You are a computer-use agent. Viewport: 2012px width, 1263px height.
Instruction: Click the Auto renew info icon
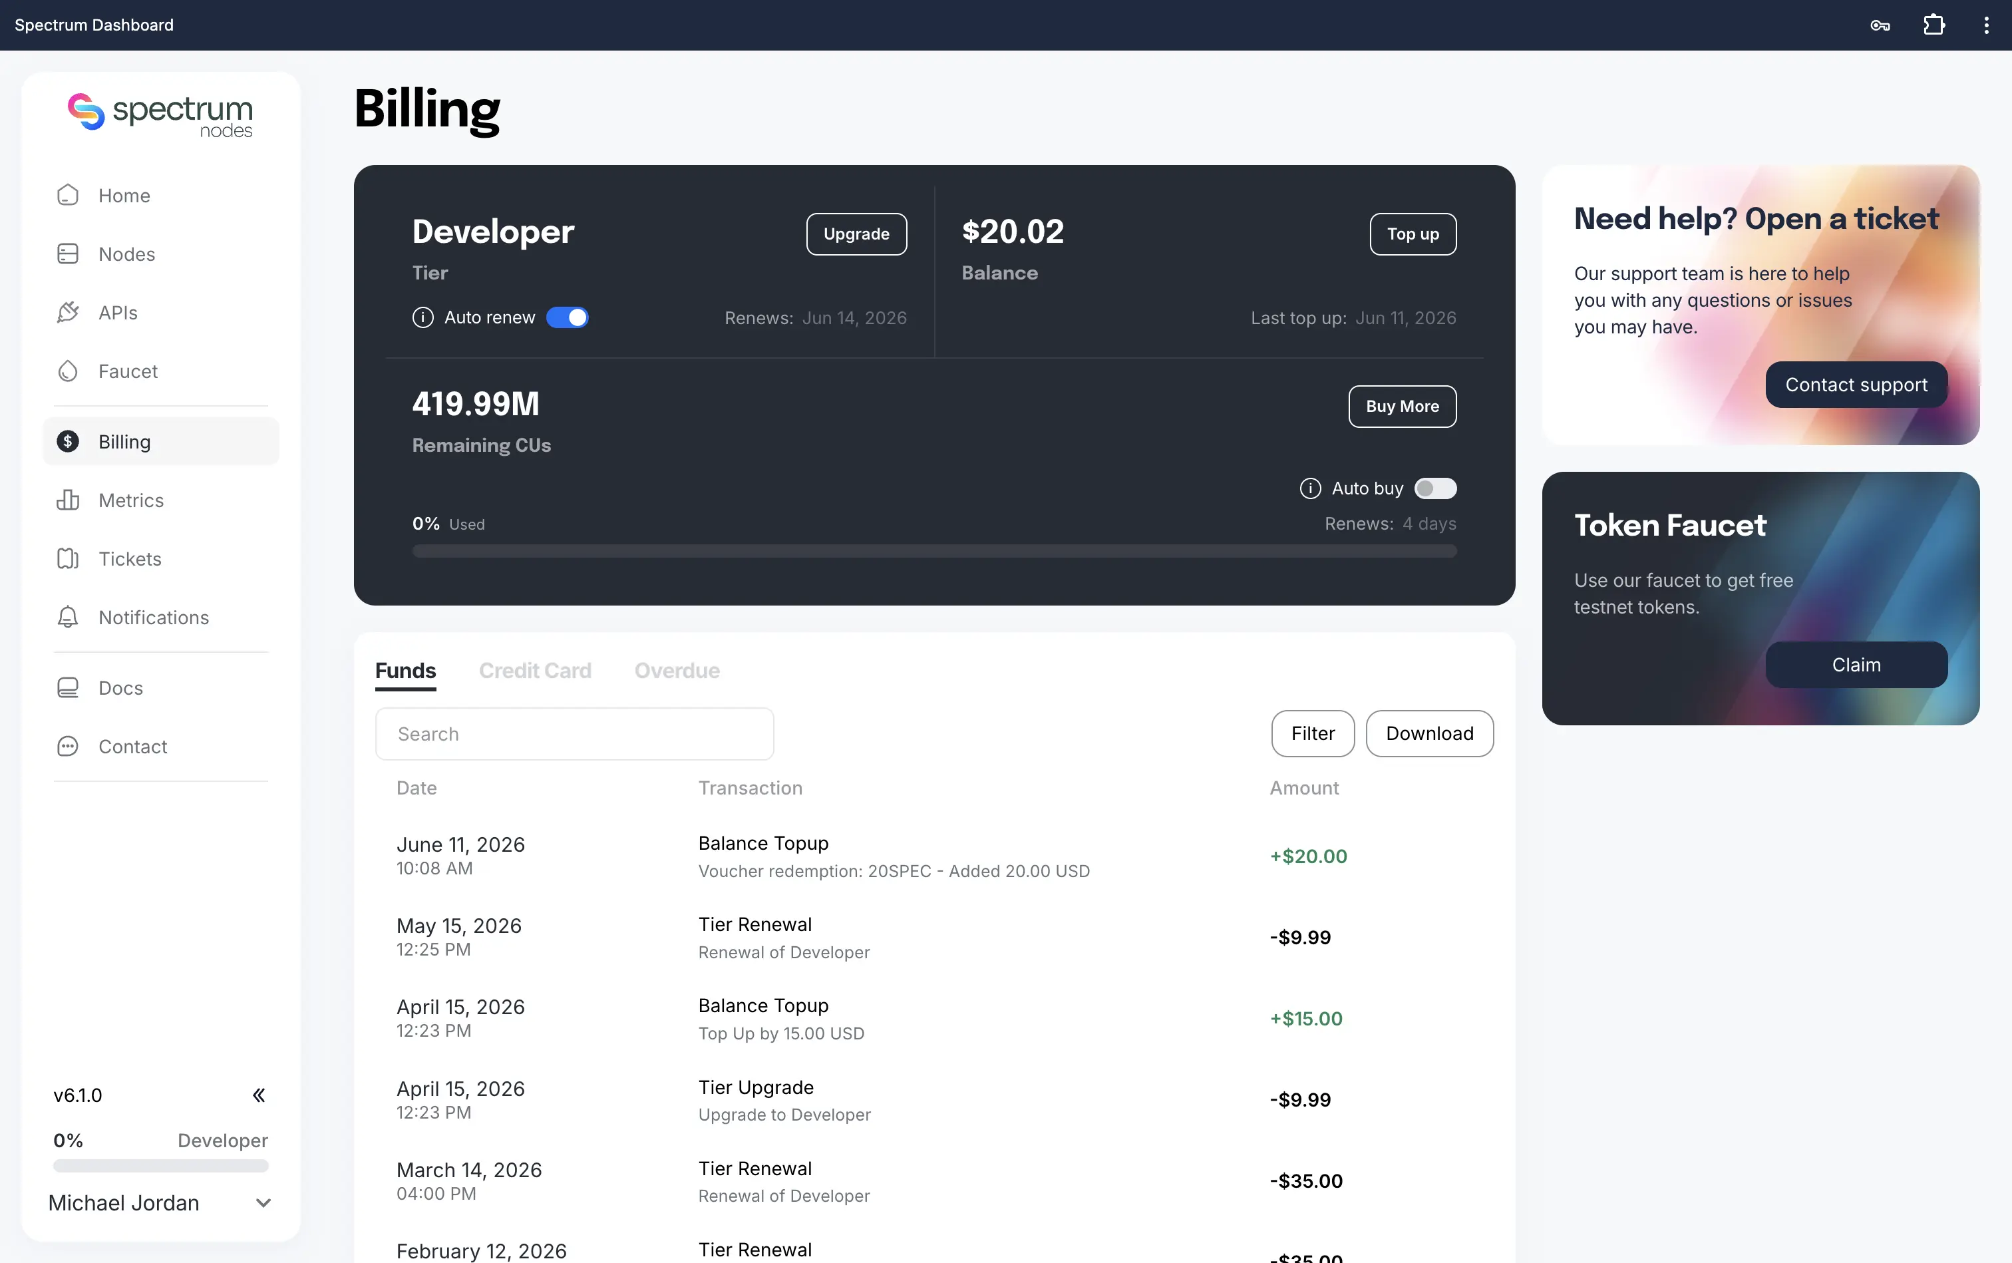(422, 317)
